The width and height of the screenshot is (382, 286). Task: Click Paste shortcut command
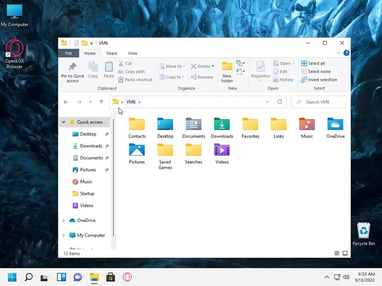[135, 80]
